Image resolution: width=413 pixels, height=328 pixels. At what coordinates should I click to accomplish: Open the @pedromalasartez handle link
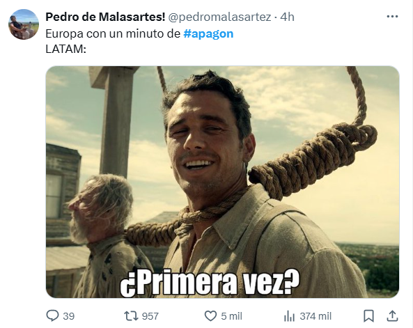[x=219, y=17]
